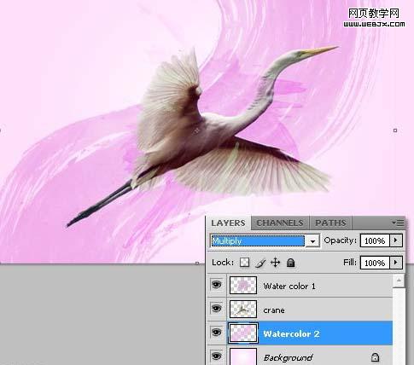Screen dimensions: 414x365
Task: Open the Fill slider arrow
Action: [395, 263]
